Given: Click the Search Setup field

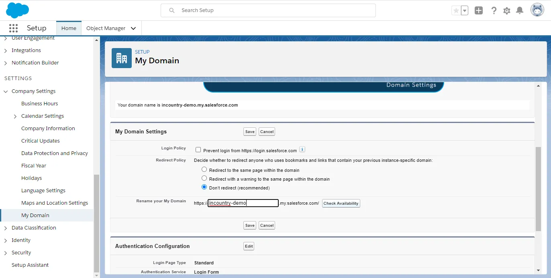Looking at the screenshot, I should point(268,10).
